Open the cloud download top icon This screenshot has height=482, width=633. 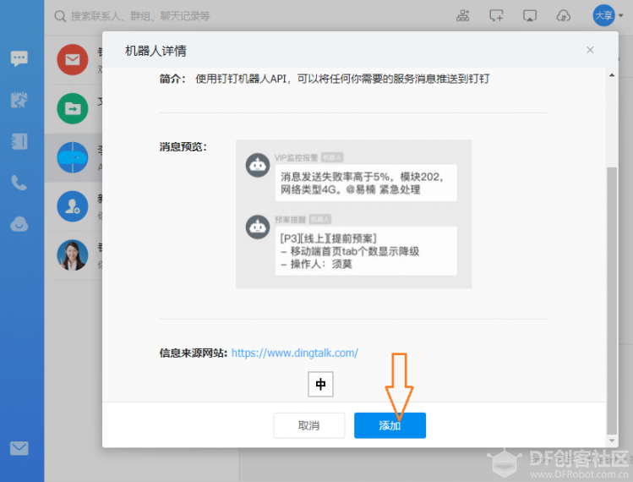[x=563, y=16]
